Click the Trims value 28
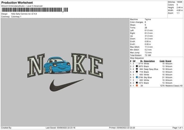 click(146, 28)
